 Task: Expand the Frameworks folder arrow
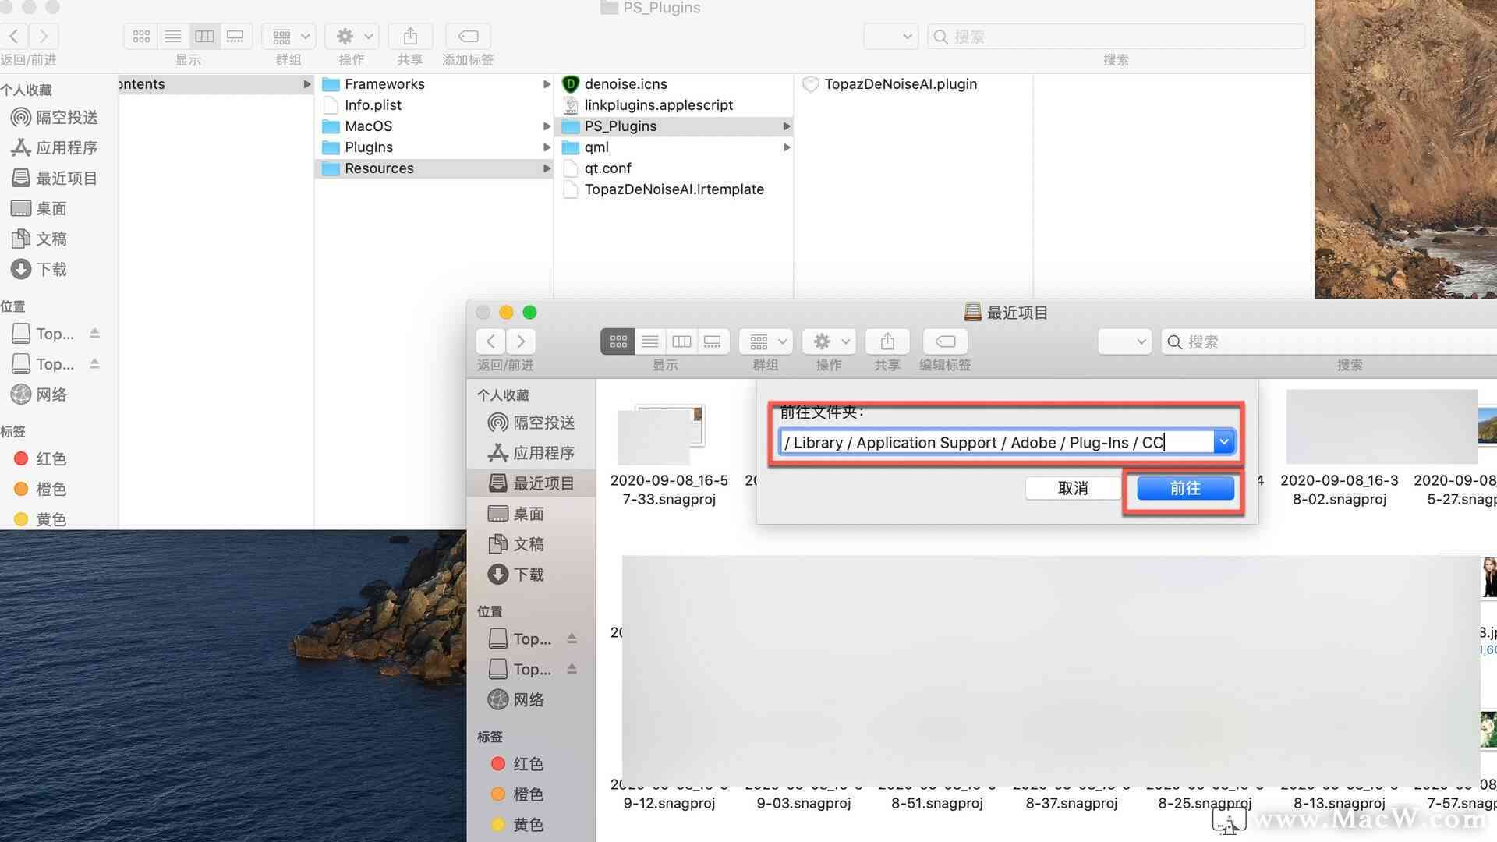[x=547, y=84]
